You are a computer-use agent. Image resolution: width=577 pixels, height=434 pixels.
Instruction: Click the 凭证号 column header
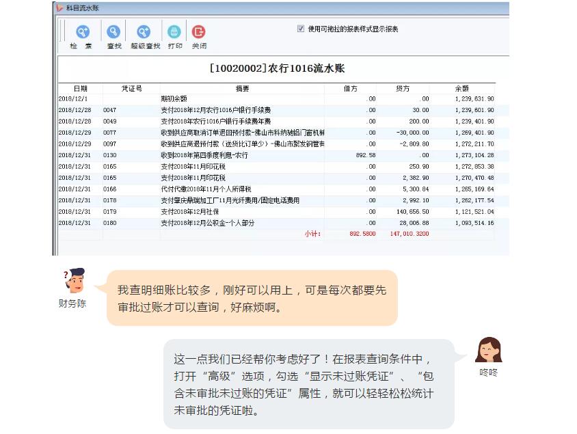click(131, 88)
